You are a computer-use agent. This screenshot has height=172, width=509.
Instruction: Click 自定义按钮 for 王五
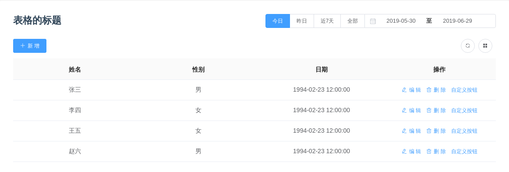[x=464, y=131]
